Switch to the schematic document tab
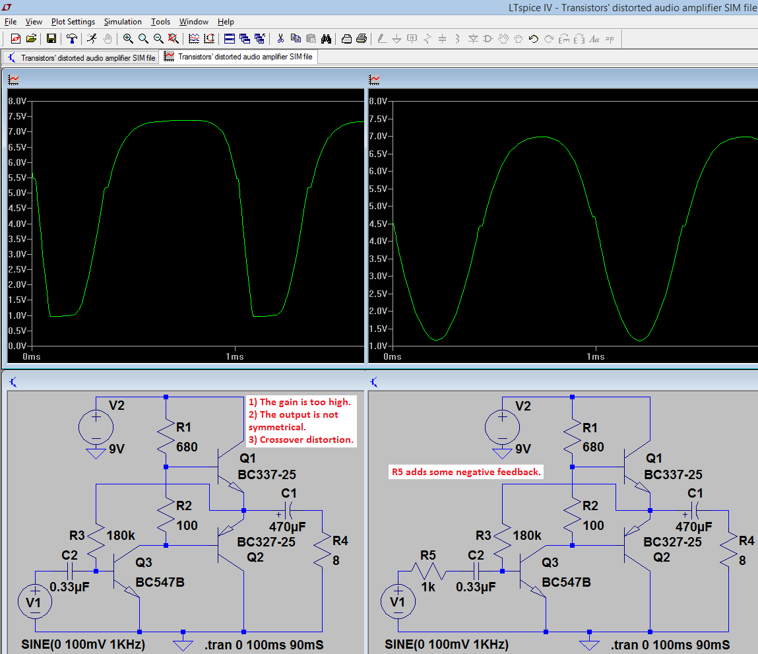This screenshot has width=758, height=654. (x=81, y=57)
